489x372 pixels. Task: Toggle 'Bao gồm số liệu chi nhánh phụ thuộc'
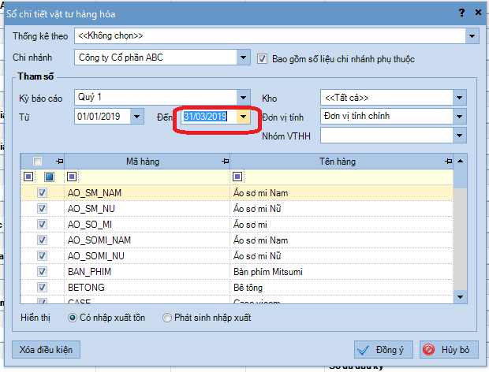263,58
